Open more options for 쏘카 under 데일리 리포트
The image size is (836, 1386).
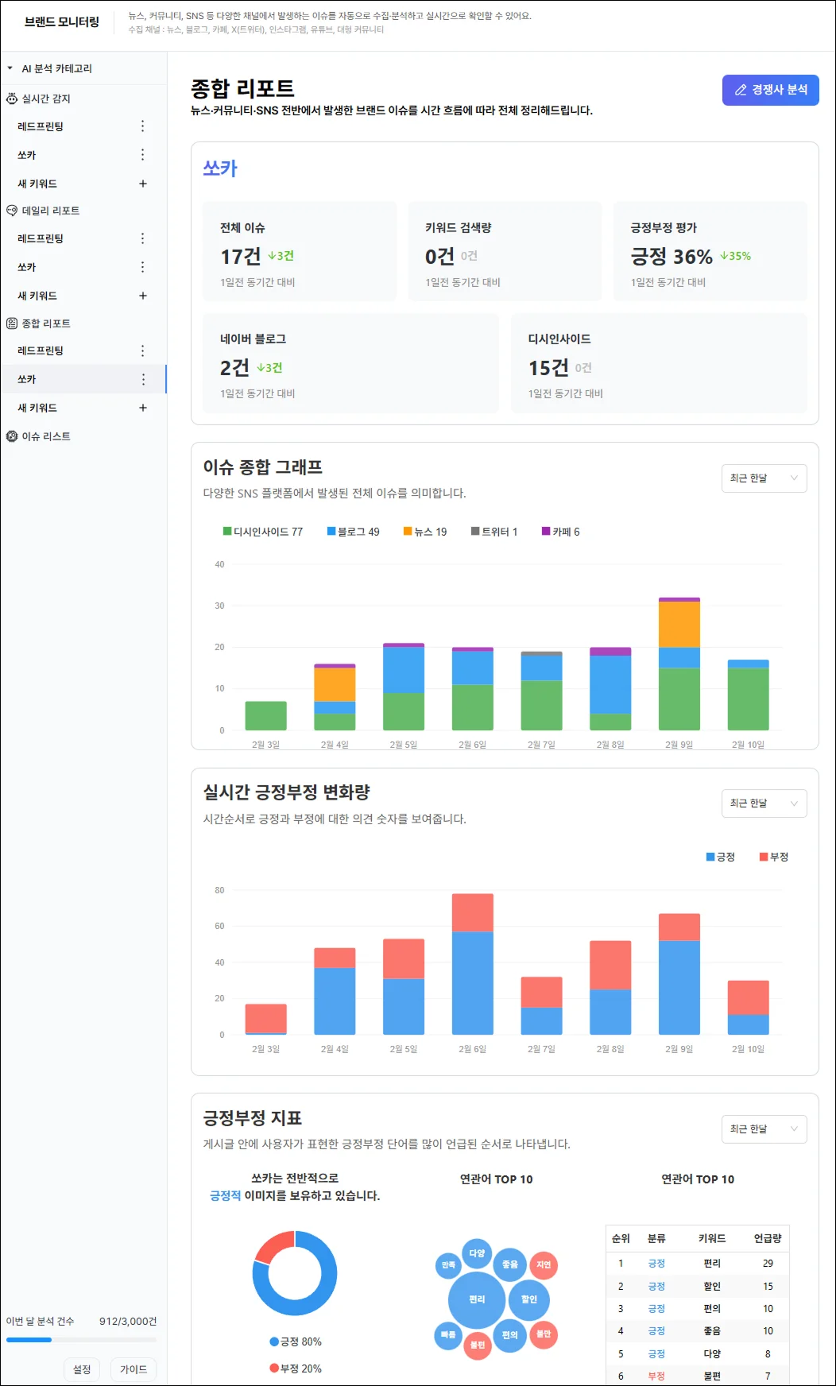coord(143,267)
